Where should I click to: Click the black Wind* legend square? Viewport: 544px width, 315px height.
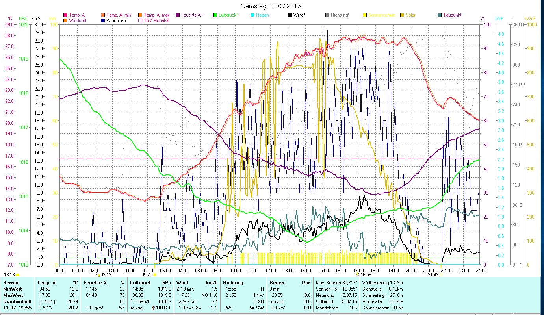tap(290, 15)
